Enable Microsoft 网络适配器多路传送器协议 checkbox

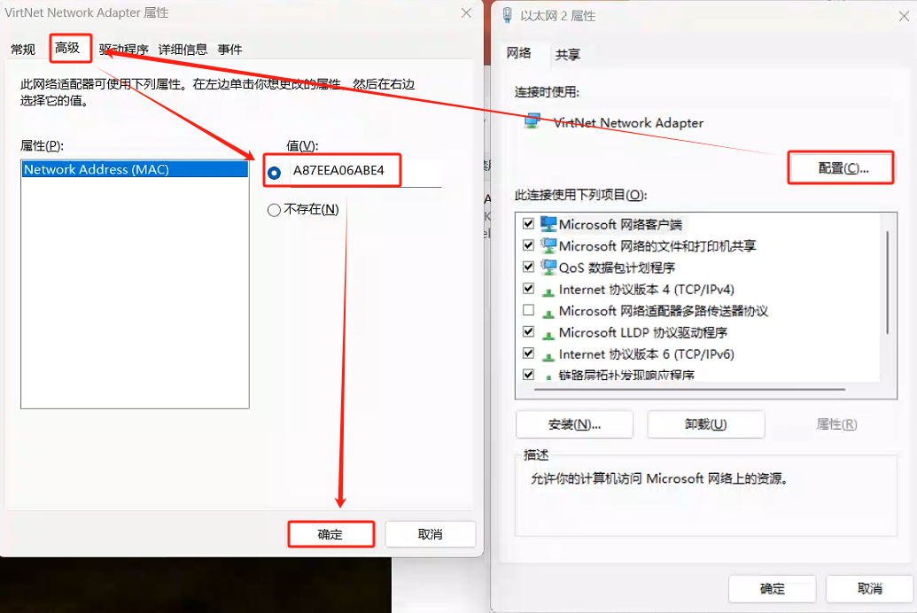tap(529, 311)
